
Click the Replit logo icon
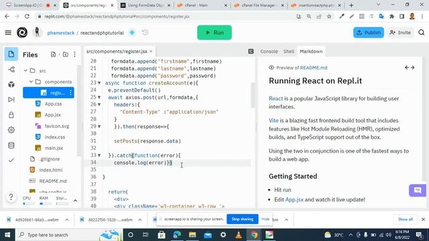22,33
